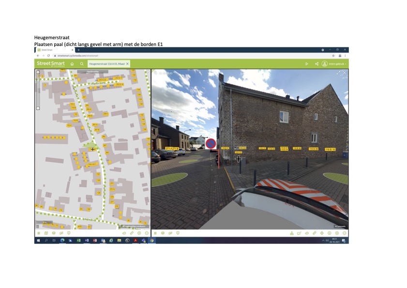This screenshot has height=288, width=407.
Task: Bookmark this page with the star icon
Action: click(333, 56)
